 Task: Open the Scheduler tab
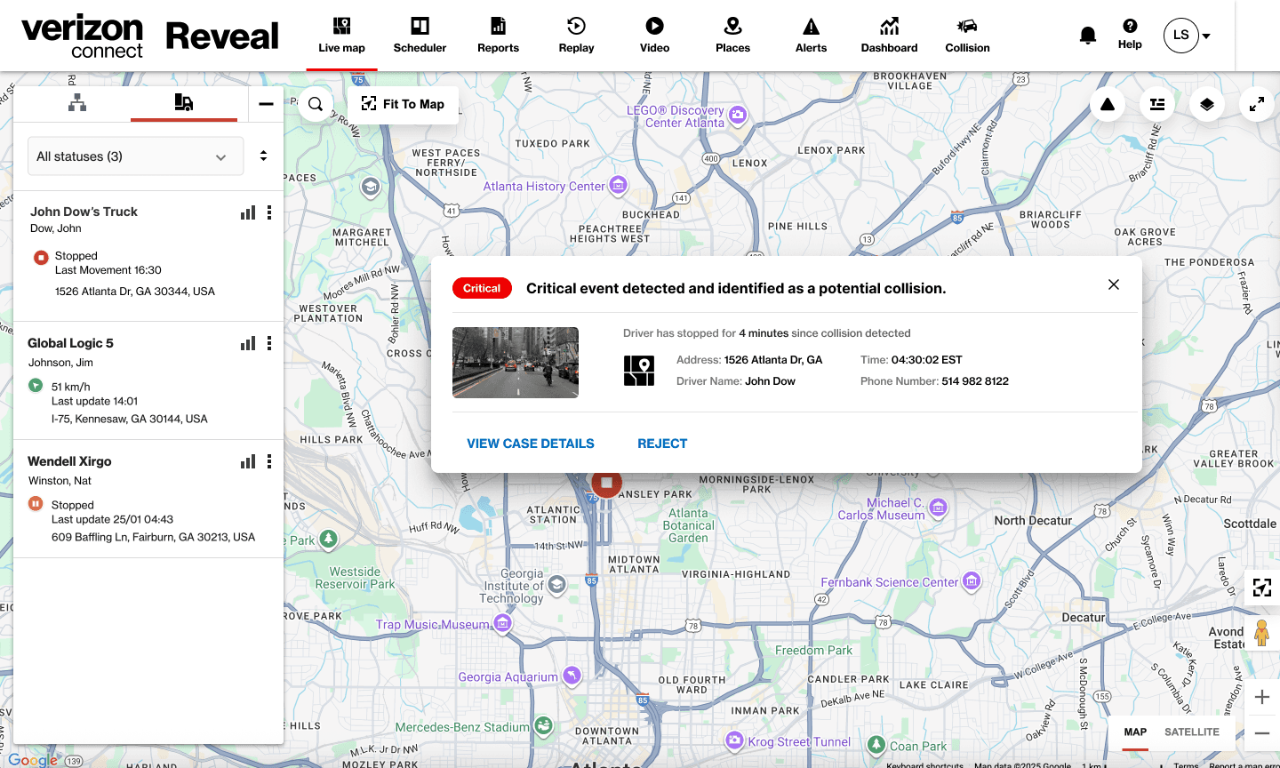(420, 36)
